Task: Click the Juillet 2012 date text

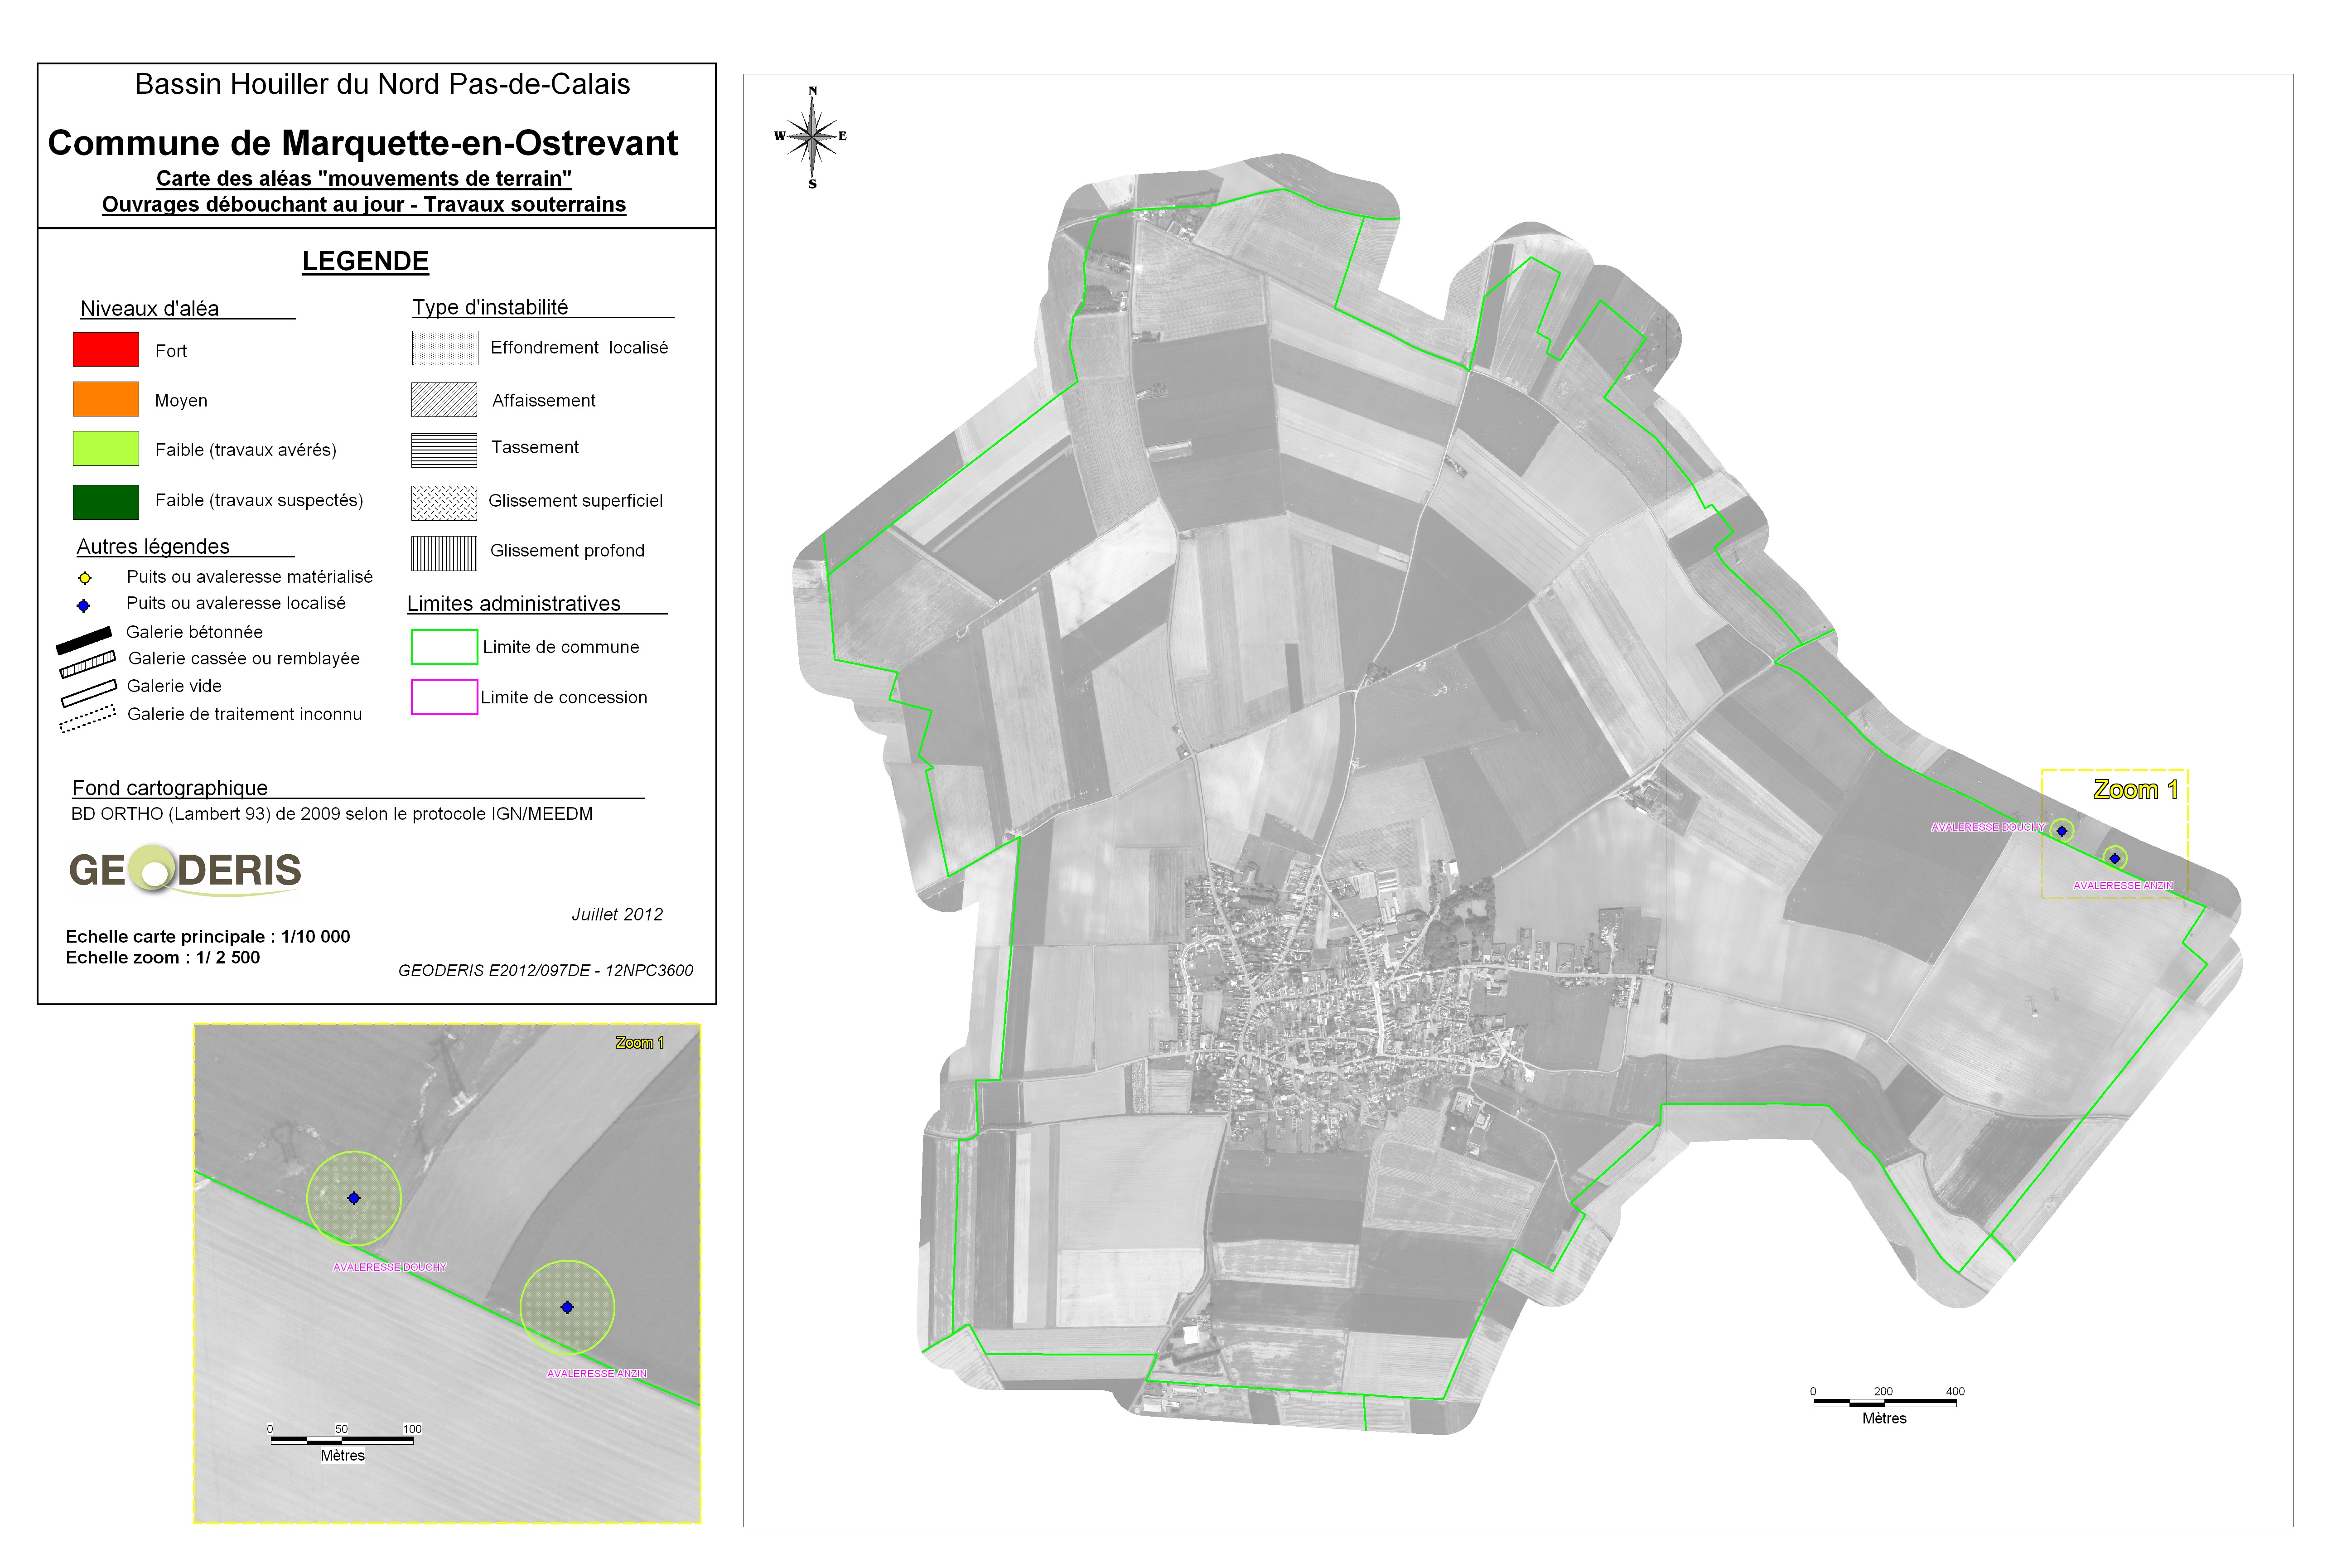Action: (617, 915)
